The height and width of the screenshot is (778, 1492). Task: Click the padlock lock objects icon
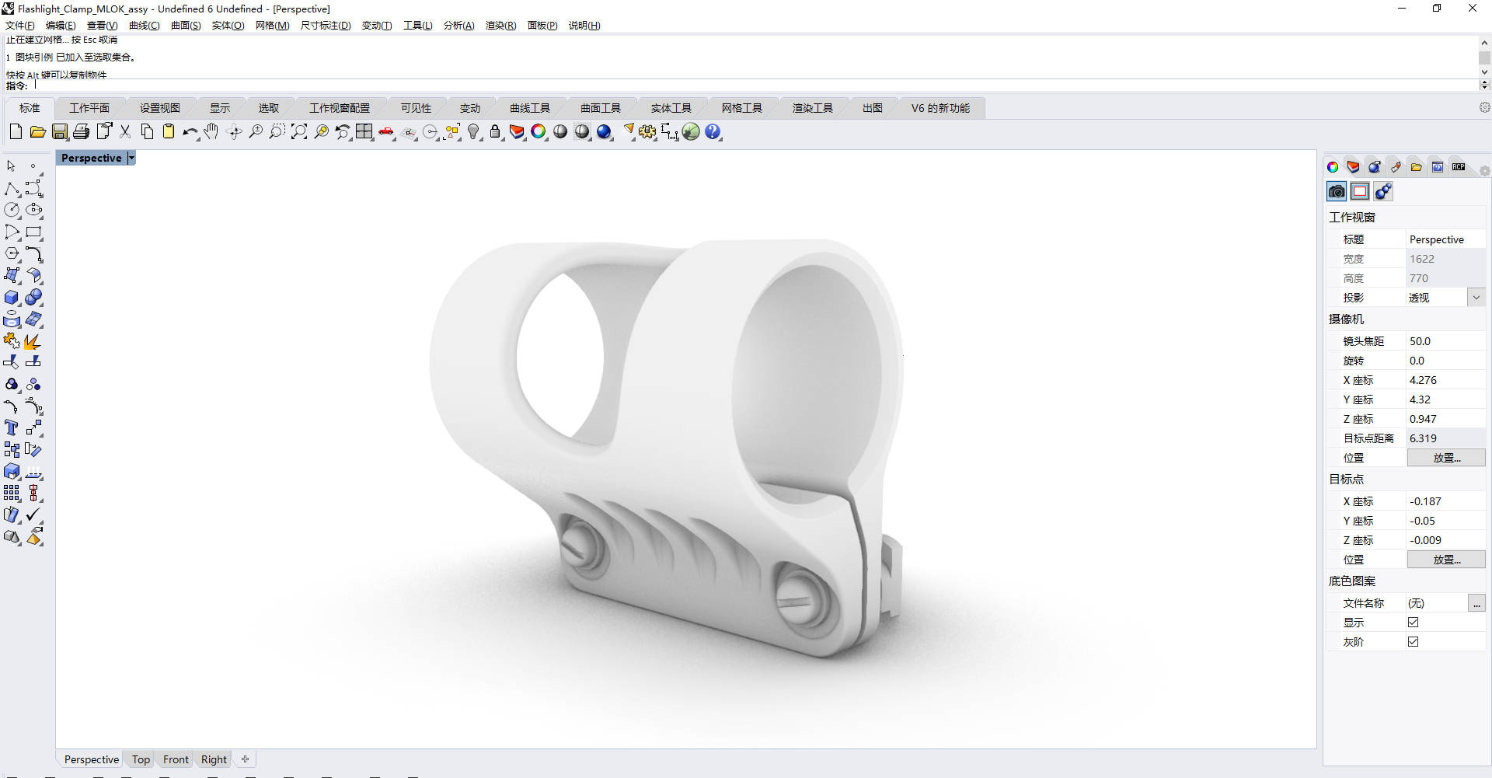coord(495,132)
